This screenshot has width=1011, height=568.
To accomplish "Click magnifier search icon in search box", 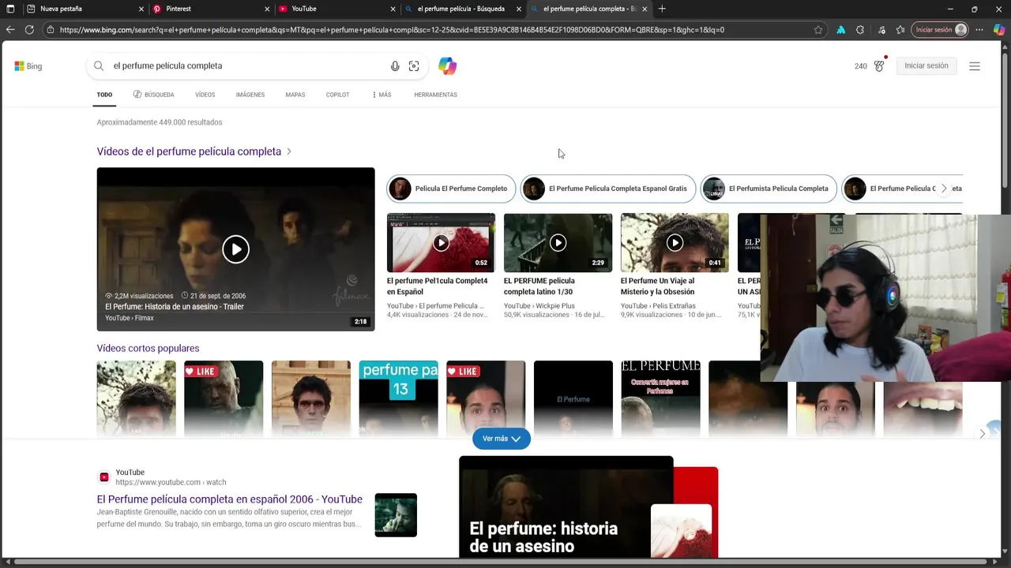I will [x=99, y=66].
